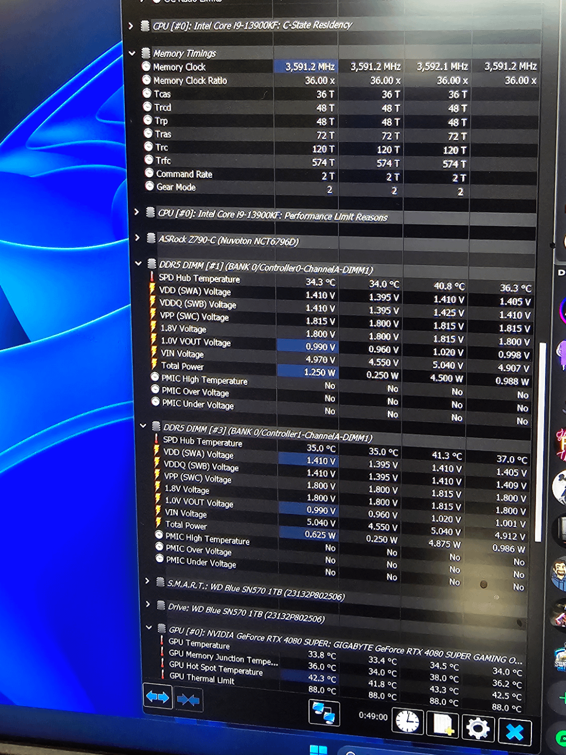Collapse the DDR5 DIMM [#1] group
The height and width of the screenshot is (755, 566).
click(x=138, y=263)
